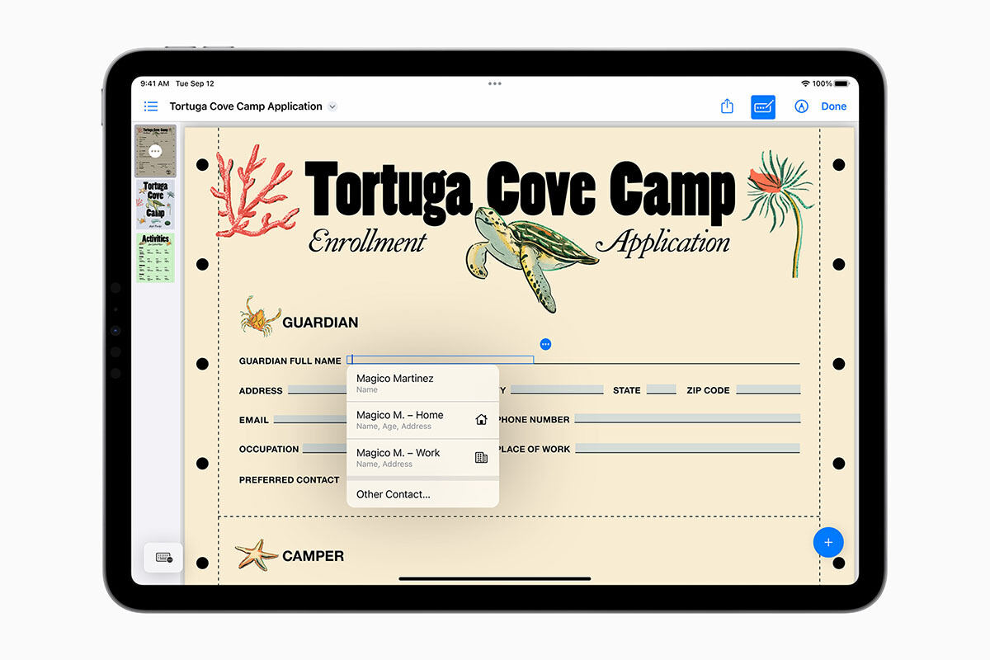Image resolution: width=990 pixels, height=660 pixels.
Task: Tap the State form field
Action: tap(662, 389)
